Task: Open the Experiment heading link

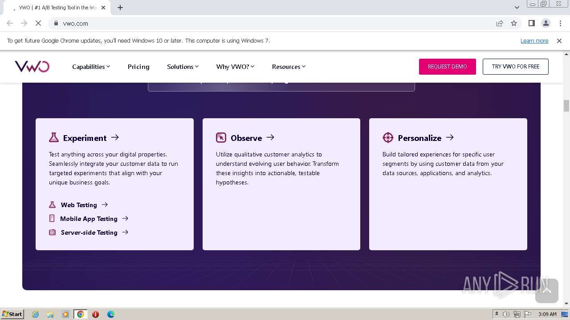Action: click(x=85, y=138)
